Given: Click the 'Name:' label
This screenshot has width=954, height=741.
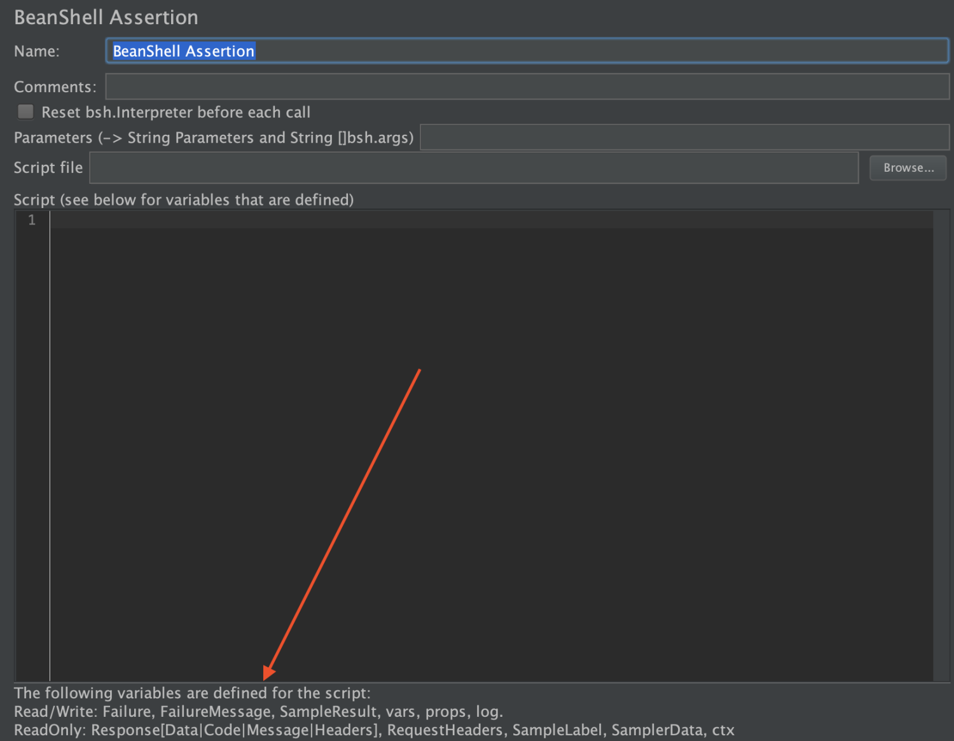Looking at the screenshot, I should coord(37,52).
